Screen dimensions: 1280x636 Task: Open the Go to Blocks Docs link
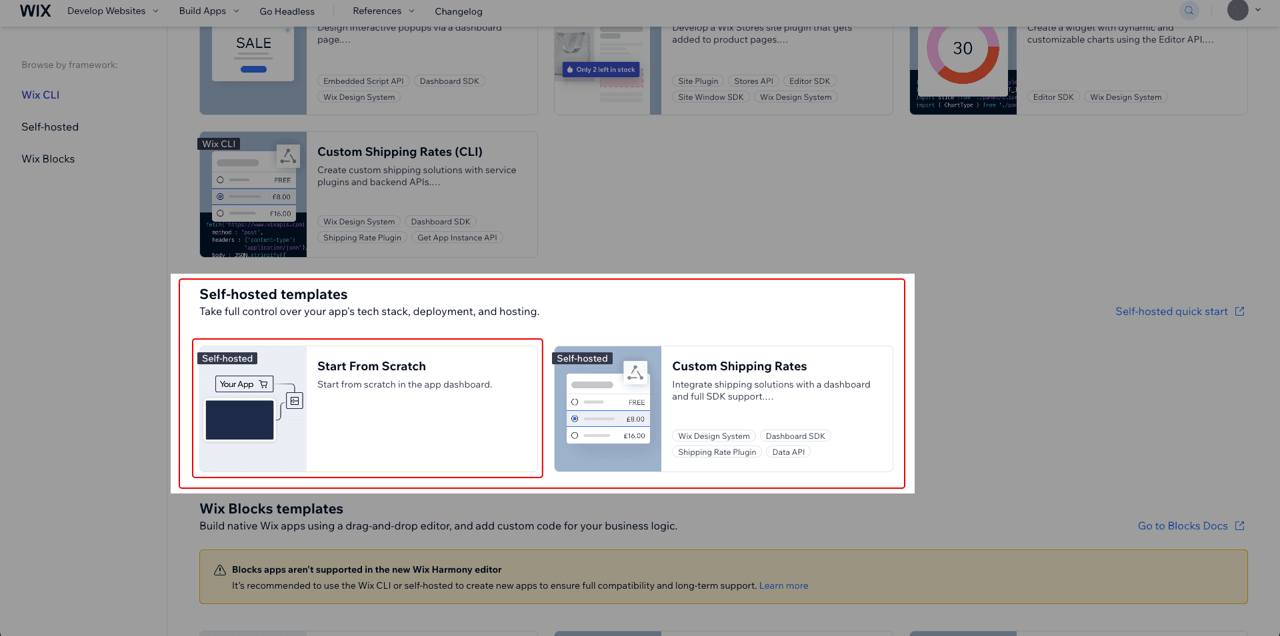click(x=1183, y=525)
